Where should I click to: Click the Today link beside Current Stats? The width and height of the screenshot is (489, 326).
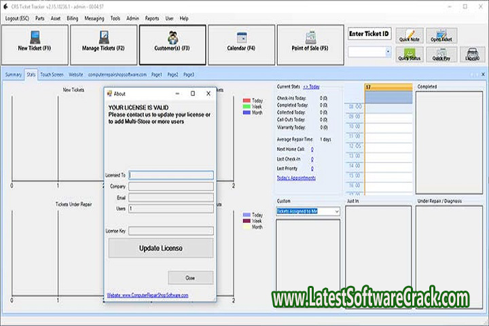pos(311,87)
